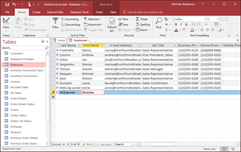Expand the Freehafer row subdatasheet
The height and width of the screenshot is (152, 241).
tap(57, 50)
